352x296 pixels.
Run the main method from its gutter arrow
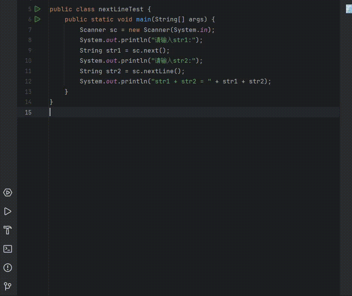click(x=37, y=19)
